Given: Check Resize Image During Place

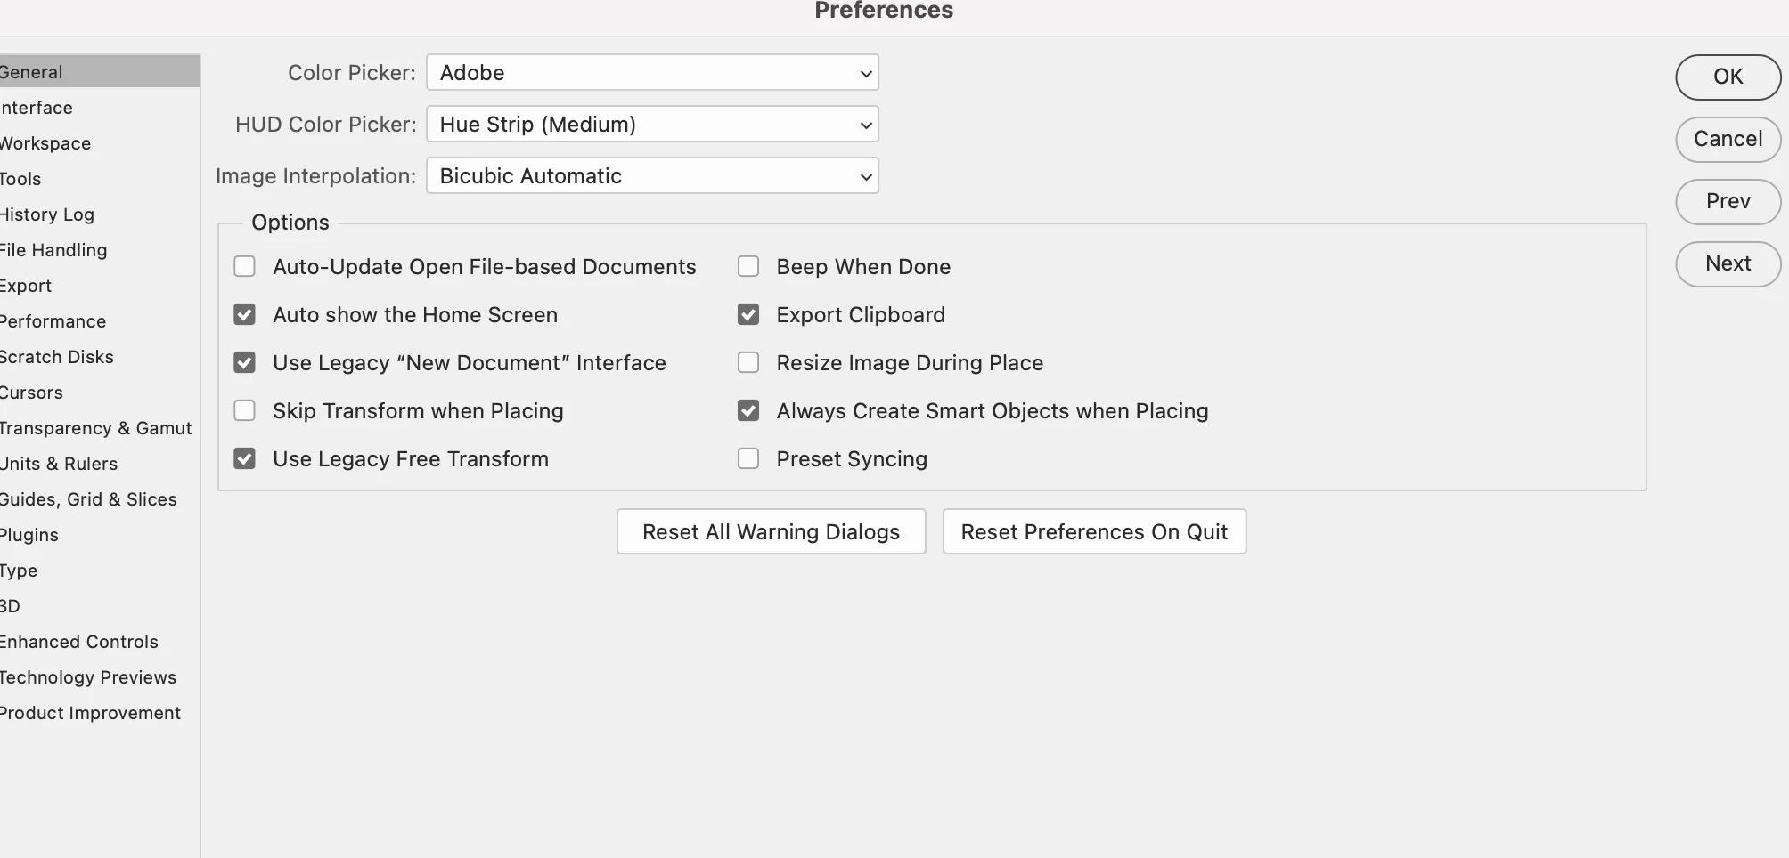Looking at the screenshot, I should tap(748, 363).
